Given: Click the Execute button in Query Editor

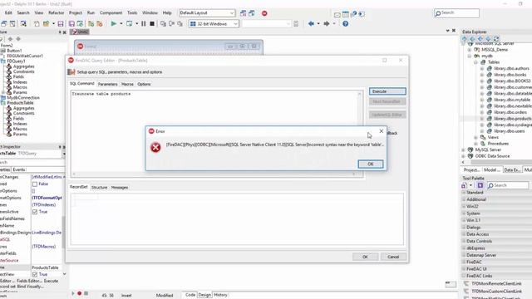Looking at the screenshot, I should pos(387,91).
